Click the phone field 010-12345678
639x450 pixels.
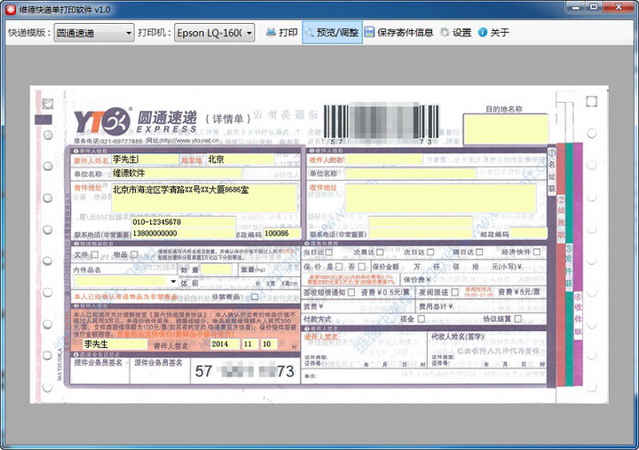click(x=184, y=222)
